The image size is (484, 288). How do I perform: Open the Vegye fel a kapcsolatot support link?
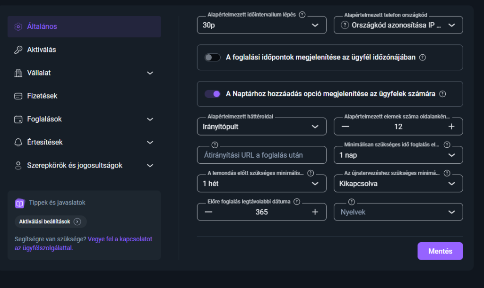120,239
